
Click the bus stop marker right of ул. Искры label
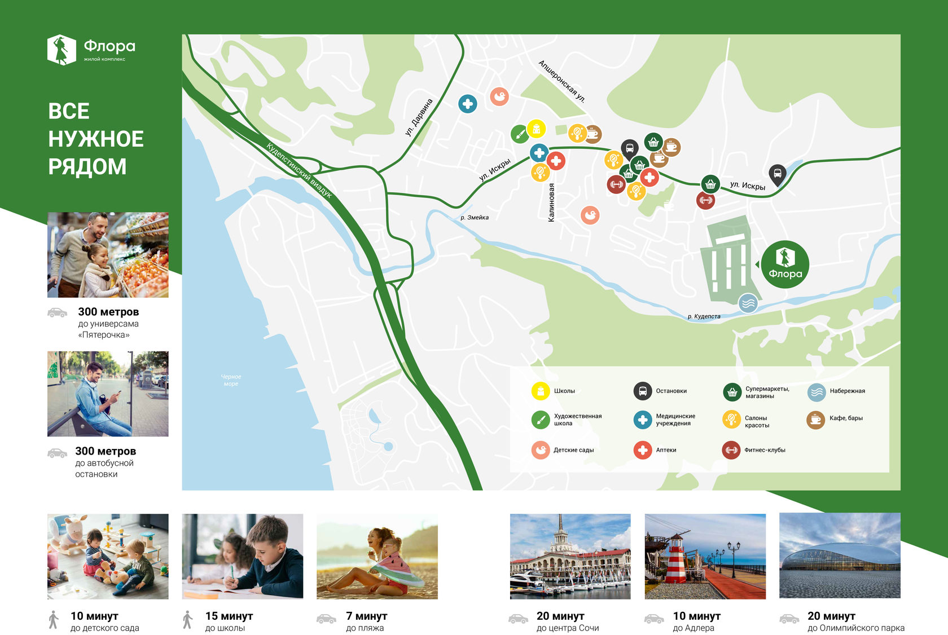[778, 174]
